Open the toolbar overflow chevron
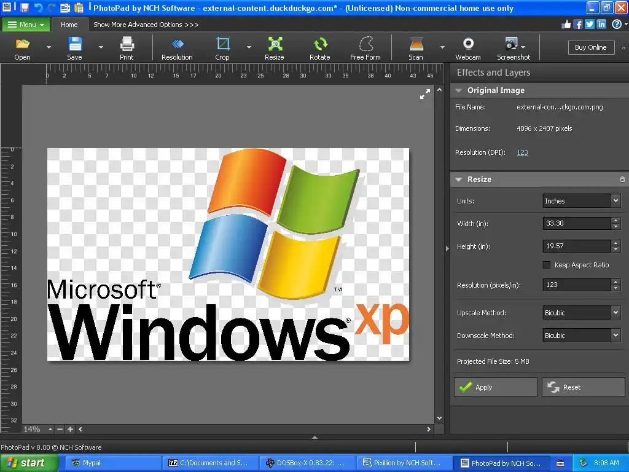 (623, 47)
